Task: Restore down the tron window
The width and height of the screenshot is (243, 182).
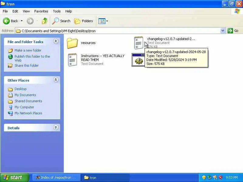Action: [232, 4]
